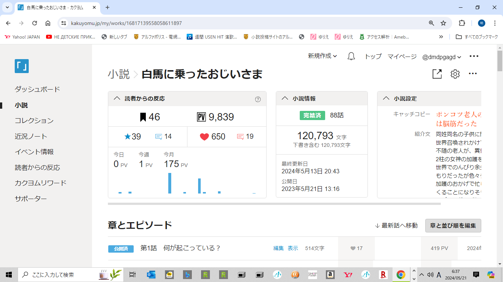Click the red heart count 650
503x282 pixels.
(213, 137)
